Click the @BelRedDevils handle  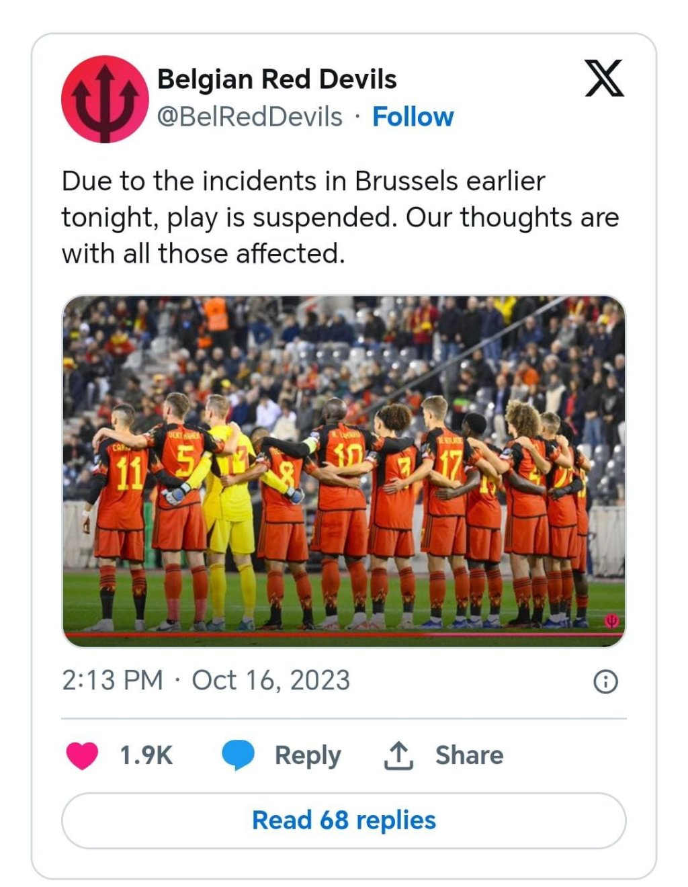pyautogui.click(x=249, y=117)
